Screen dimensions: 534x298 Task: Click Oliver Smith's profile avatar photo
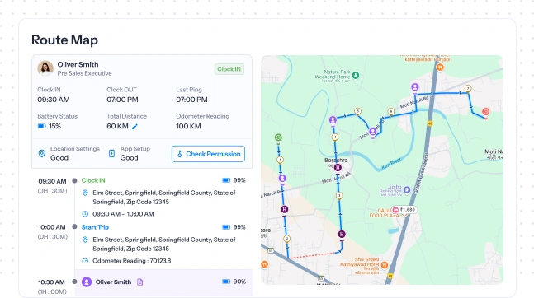(x=45, y=68)
